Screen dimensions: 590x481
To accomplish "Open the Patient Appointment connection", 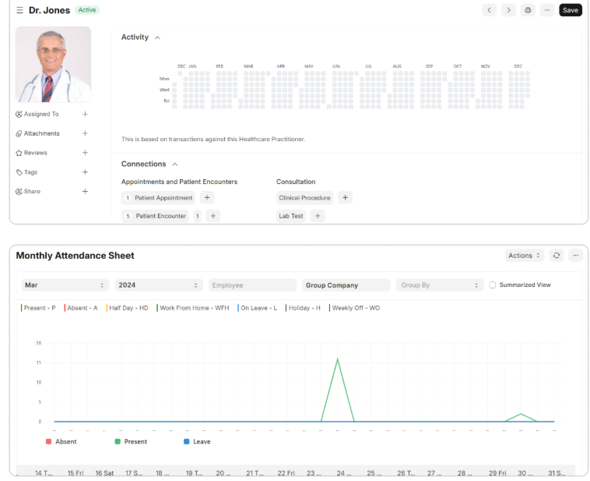I will pyautogui.click(x=158, y=197).
